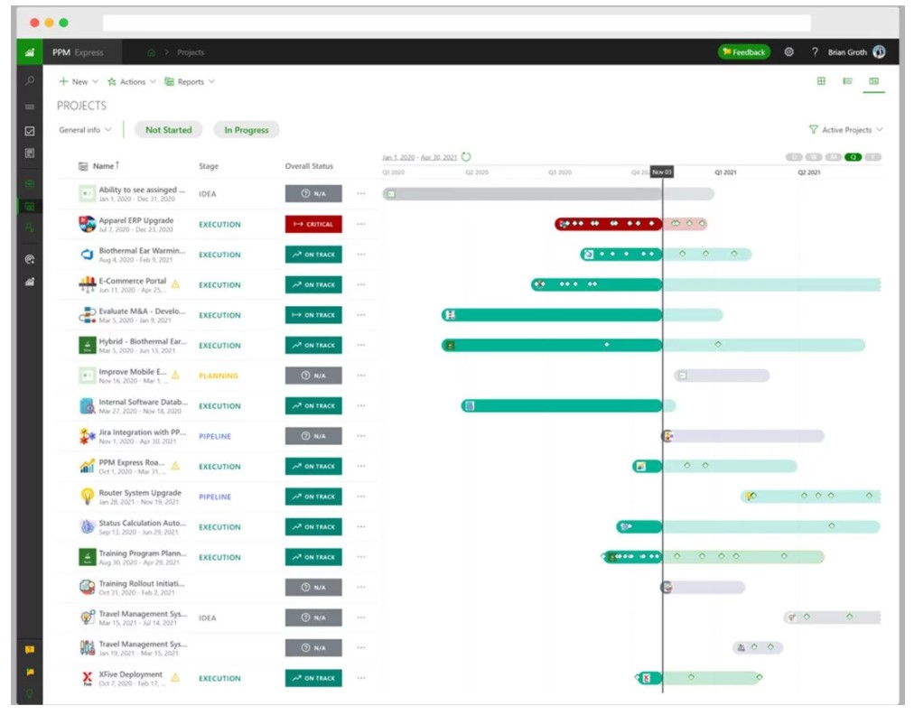The height and width of the screenshot is (715, 914).
Task: Open the Travel Management Sys project dated Mar 15, 2021
Action: pyautogui.click(x=143, y=614)
